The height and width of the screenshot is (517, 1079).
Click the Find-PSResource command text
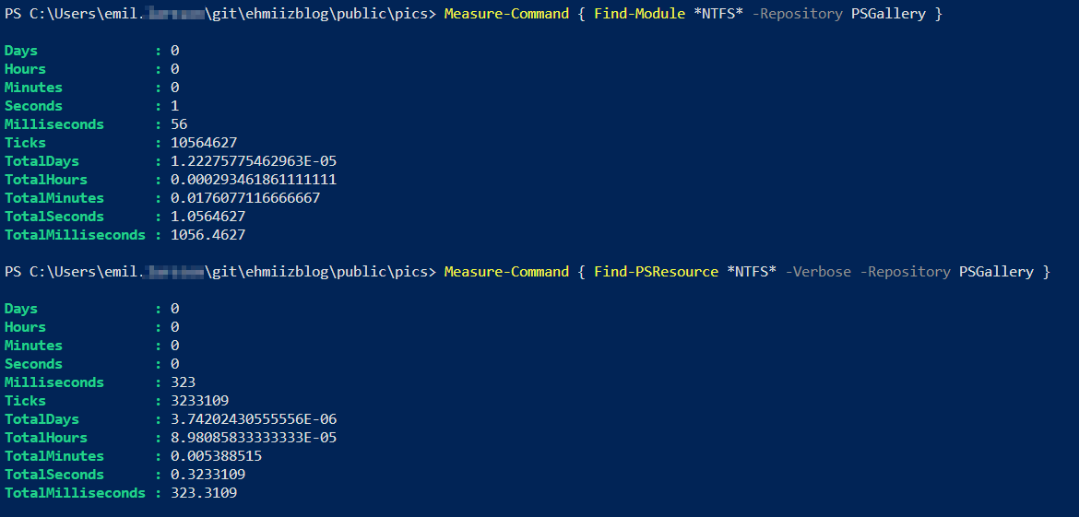coord(656,272)
